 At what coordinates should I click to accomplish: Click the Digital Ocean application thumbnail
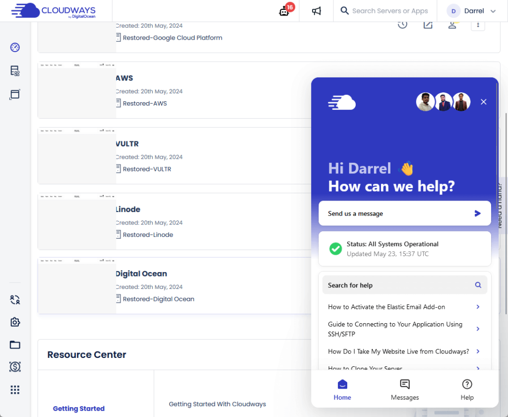[x=77, y=285]
